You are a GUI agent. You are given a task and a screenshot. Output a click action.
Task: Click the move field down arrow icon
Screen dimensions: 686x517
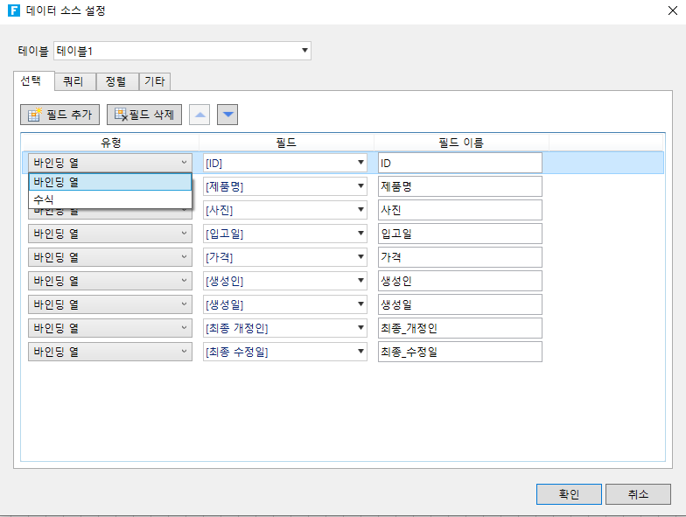(227, 115)
